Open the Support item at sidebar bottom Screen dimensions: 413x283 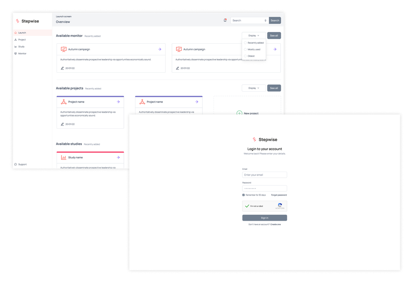[21, 164]
